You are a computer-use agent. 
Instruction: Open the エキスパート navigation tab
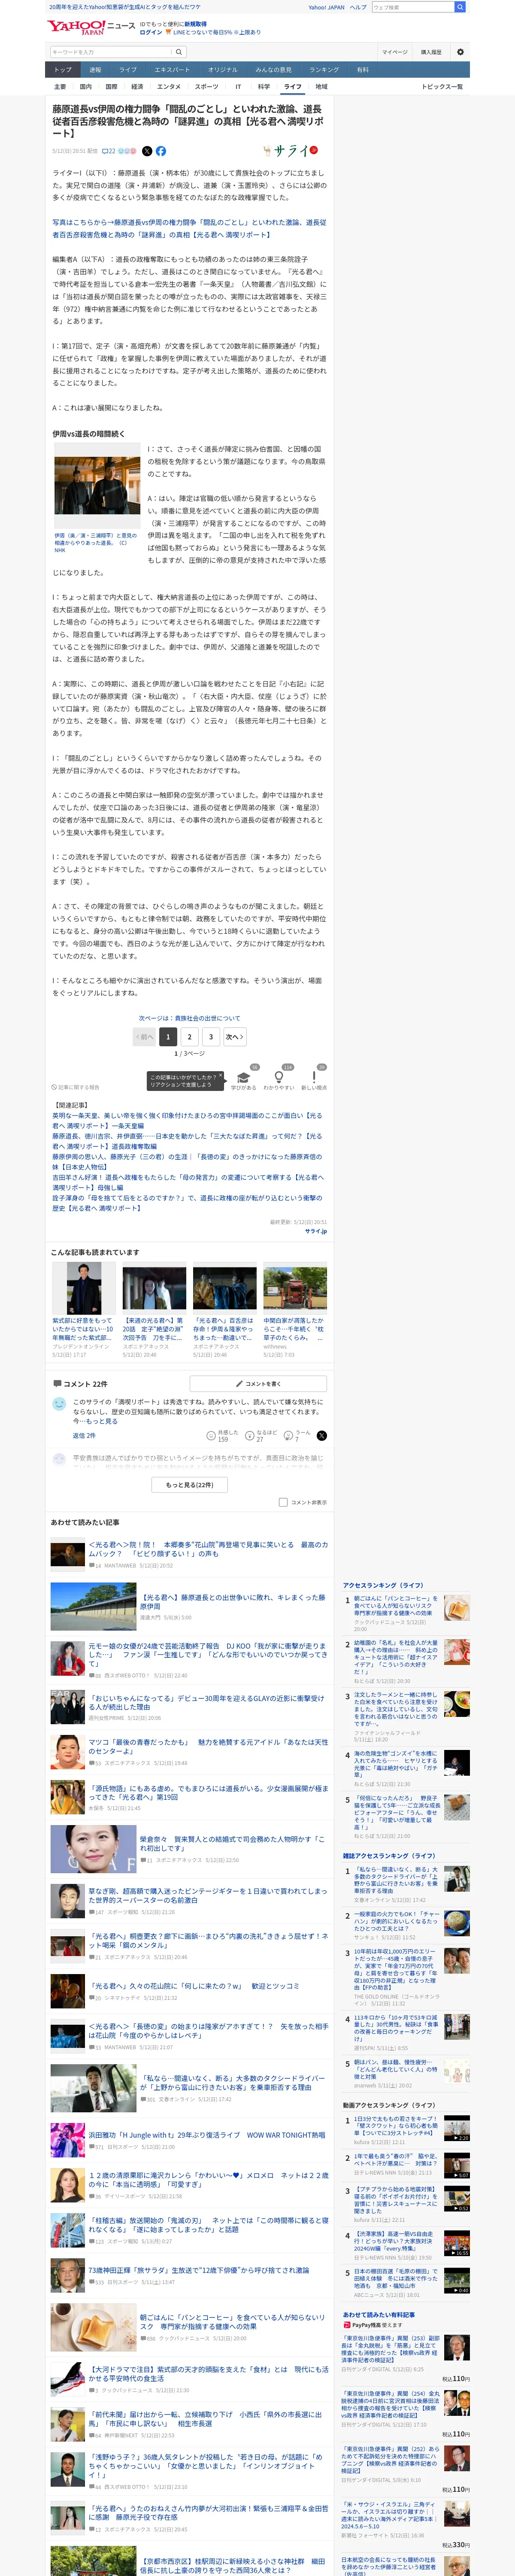(172, 70)
